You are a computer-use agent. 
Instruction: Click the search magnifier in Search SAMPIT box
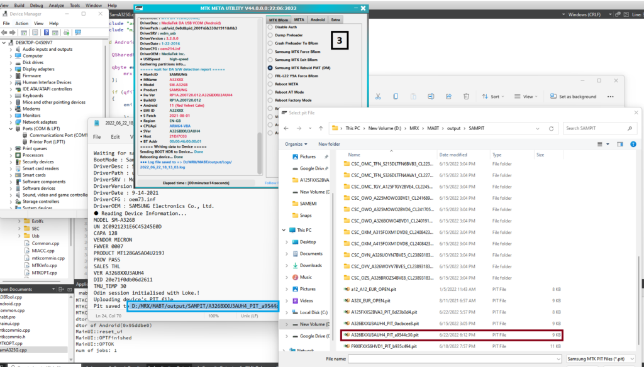click(x=630, y=128)
